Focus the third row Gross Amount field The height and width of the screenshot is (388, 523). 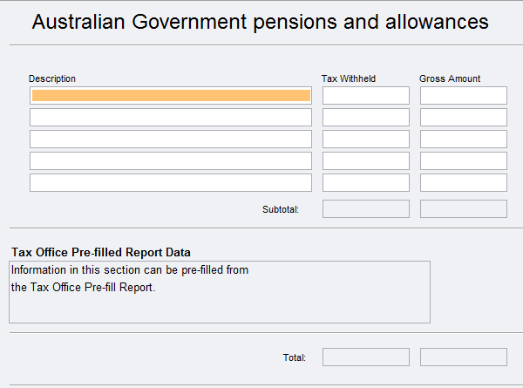tap(464, 140)
